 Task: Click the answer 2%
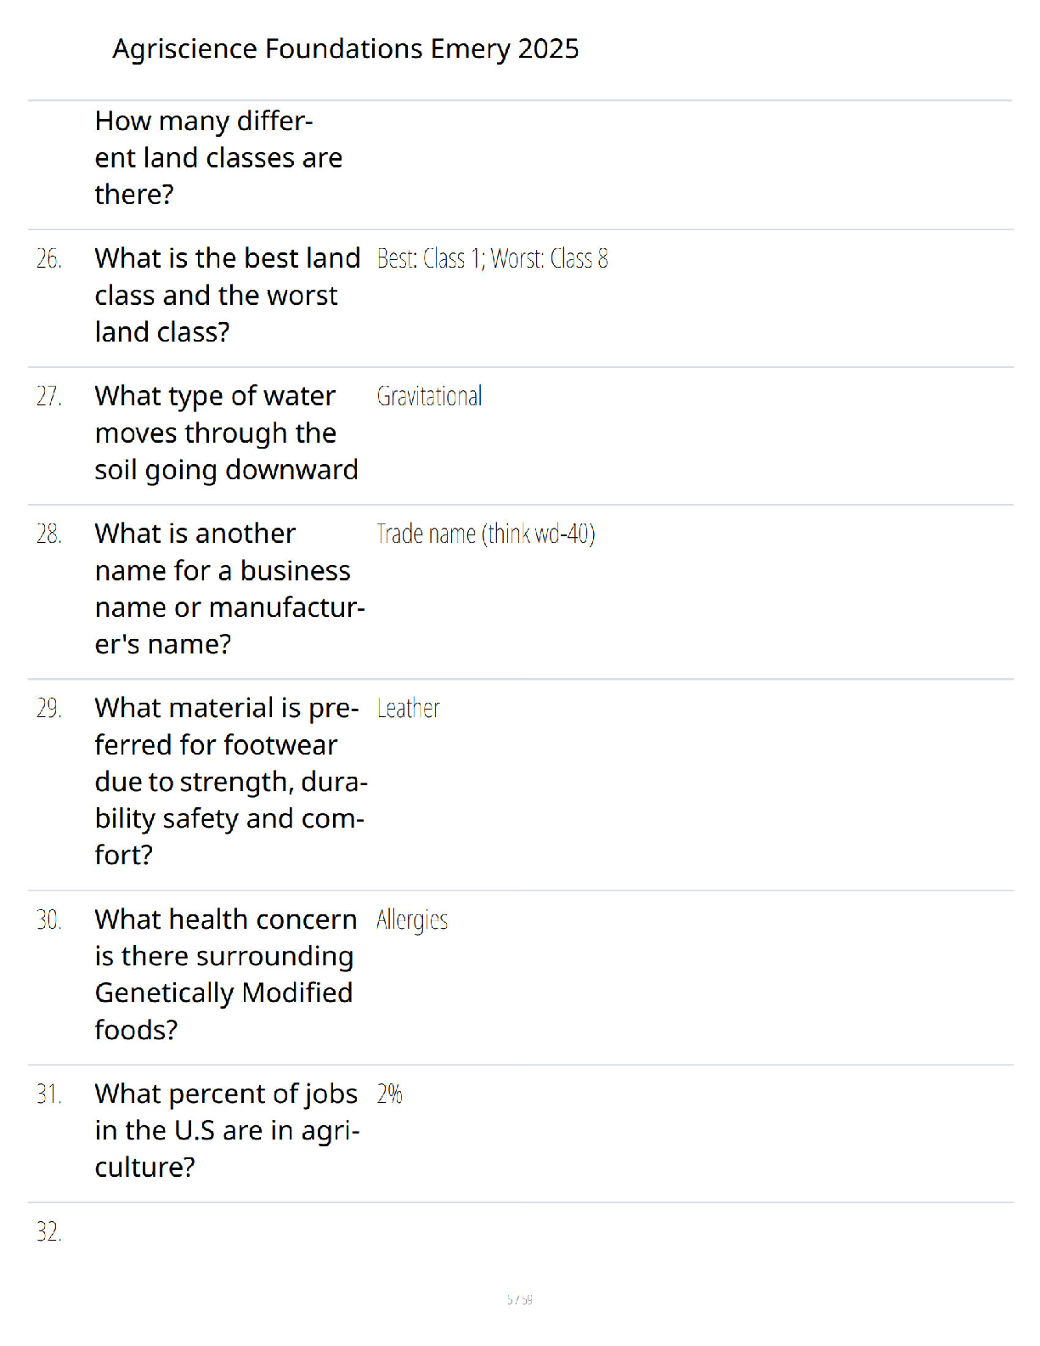(x=390, y=1094)
